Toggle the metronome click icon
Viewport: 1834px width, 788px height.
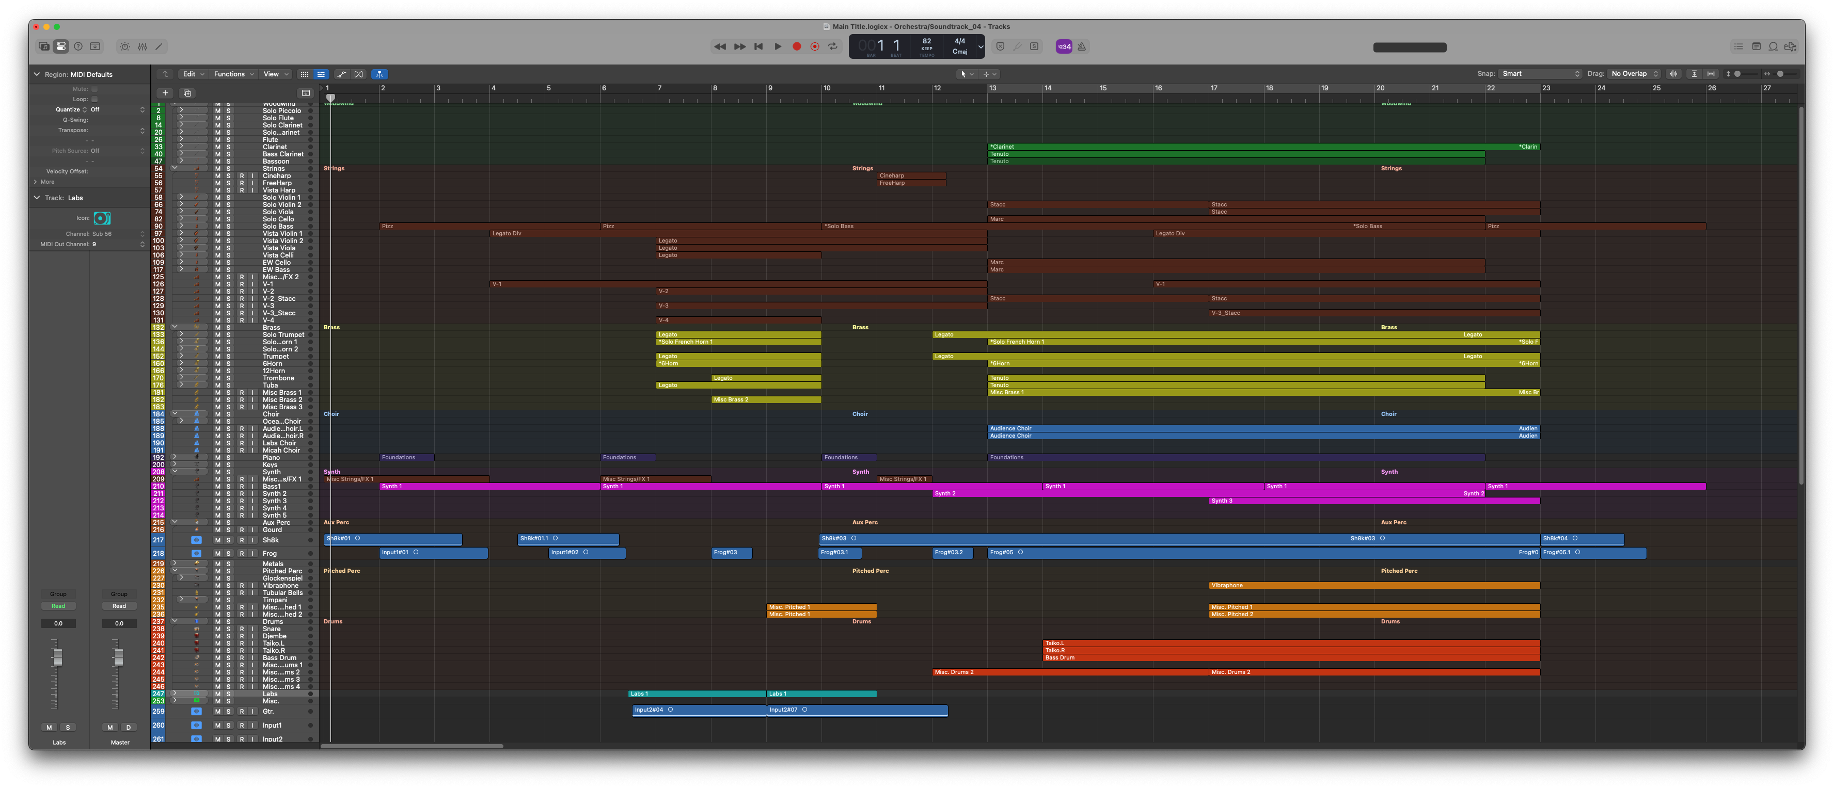1082,46
